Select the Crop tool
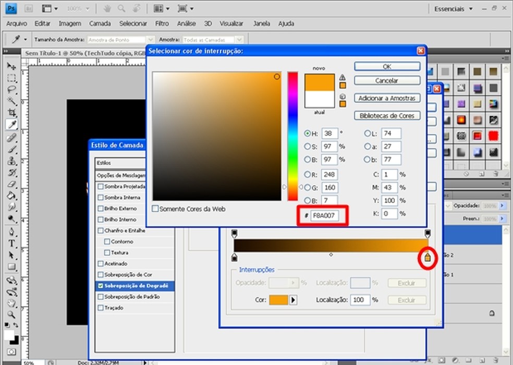 [11, 113]
